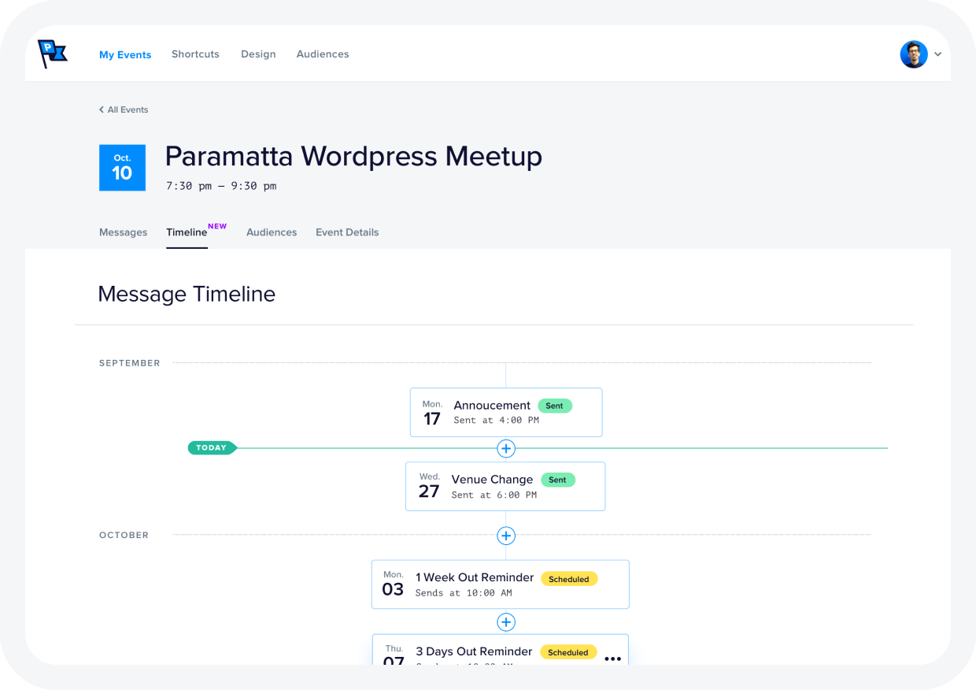Screen dimensions: 976x690
Task: Add message below 1 Week Out Reminder
Action: 506,622
